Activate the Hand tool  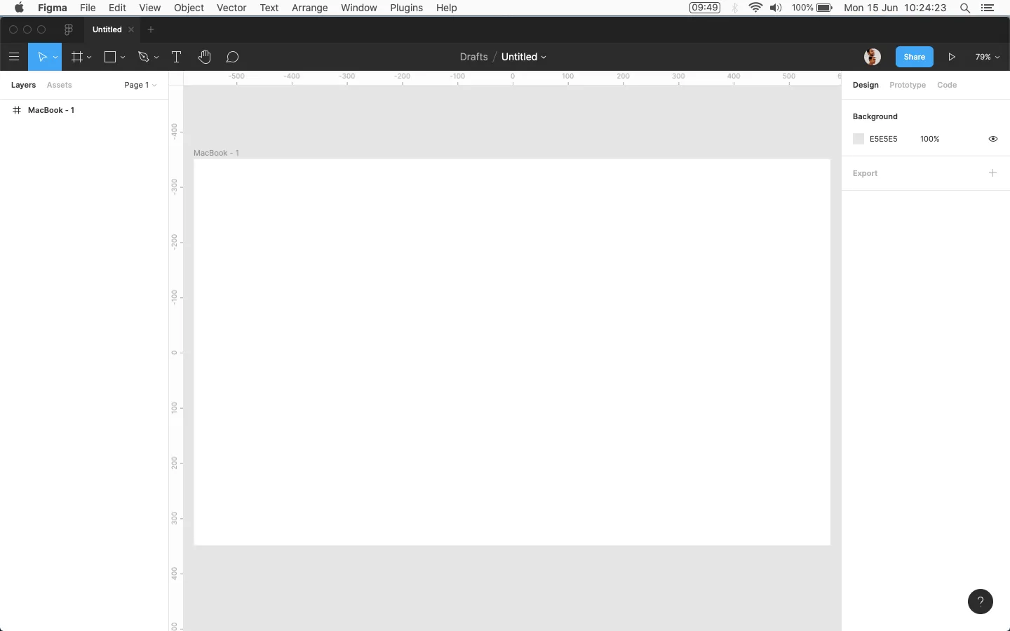click(x=205, y=57)
